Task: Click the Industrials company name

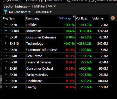Action: pyautogui.click(x=34, y=31)
